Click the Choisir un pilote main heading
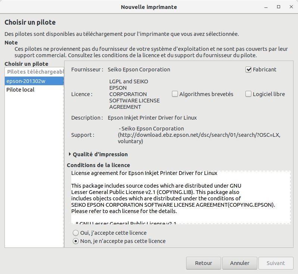298x274 pixels. point(30,22)
